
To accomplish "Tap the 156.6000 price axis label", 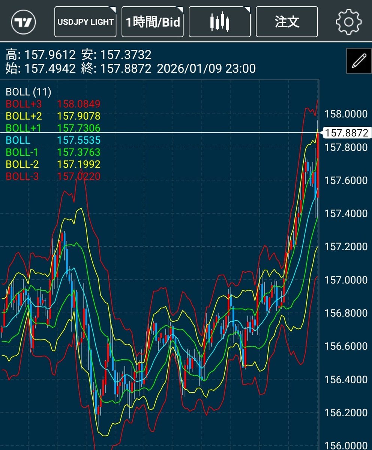I will tap(346, 346).
